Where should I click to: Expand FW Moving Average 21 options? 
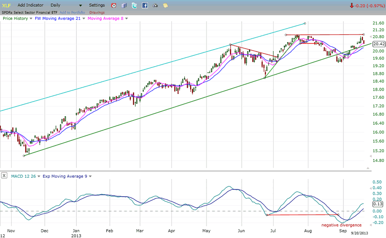[x=83, y=19]
